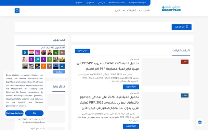Select the dark green A follower avatar

click(56, 53)
